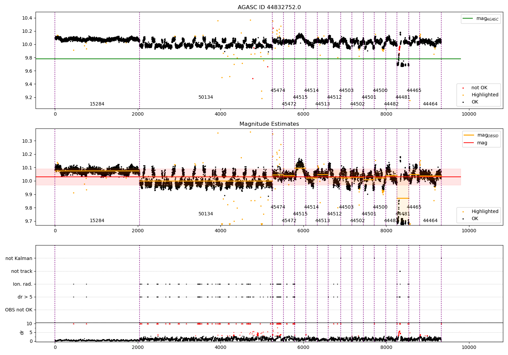The image size is (508, 355).
Task: Click obsid label 50134 in Magnitude Estimates plot
Action: (x=206, y=214)
